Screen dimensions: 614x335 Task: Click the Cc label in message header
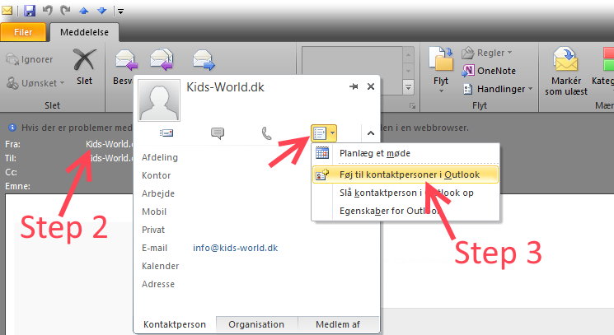click(11, 172)
